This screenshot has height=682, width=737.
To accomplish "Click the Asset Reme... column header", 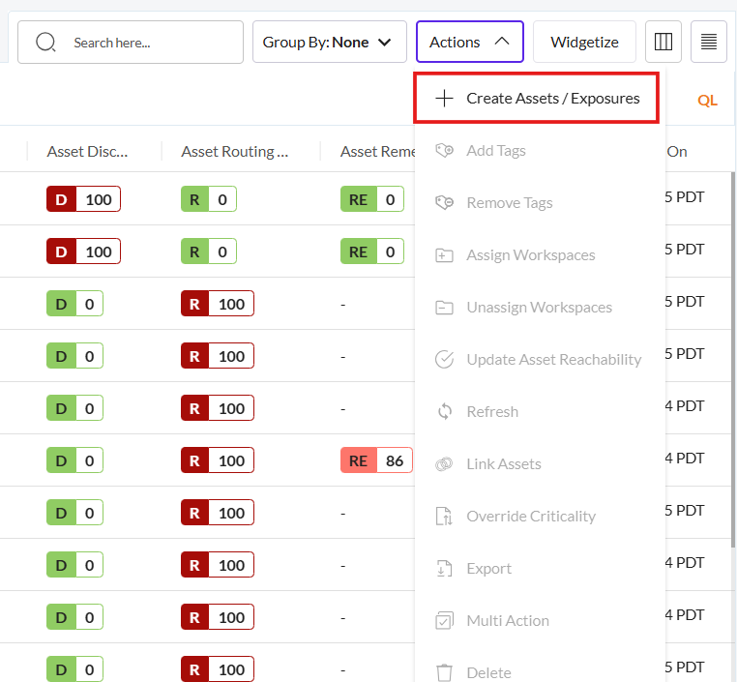I will 377,151.
